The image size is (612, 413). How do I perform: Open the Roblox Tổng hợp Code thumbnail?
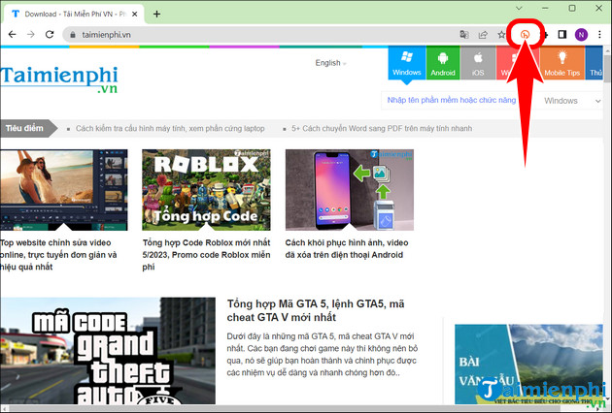click(x=206, y=190)
